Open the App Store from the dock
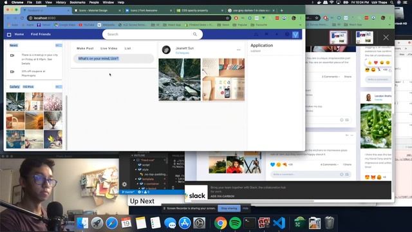 pyautogui.click(x=185, y=223)
